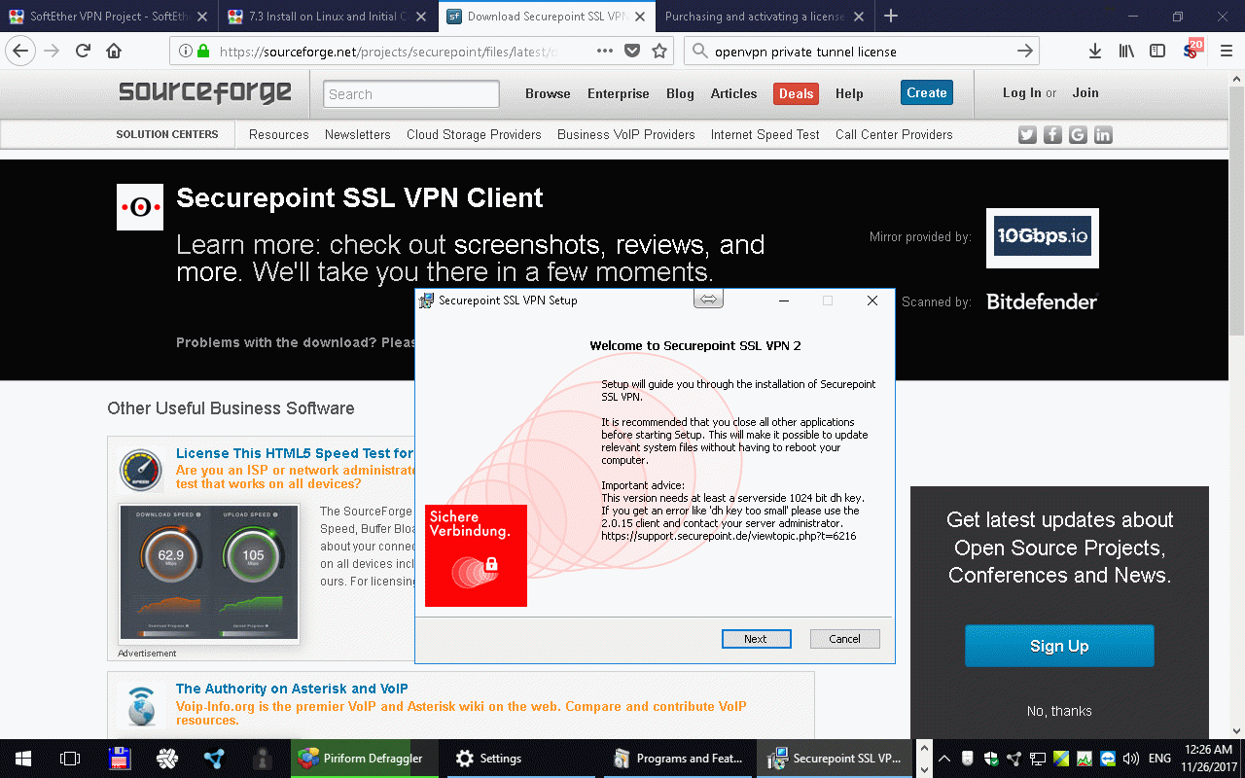Open the network tray icon

pyautogui.click(x=1039, y=759)
